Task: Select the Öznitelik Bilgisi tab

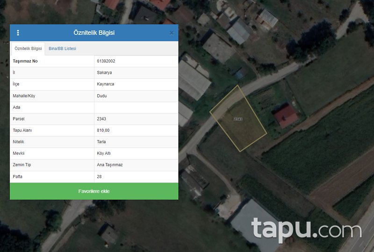Action: tap(28, 49)
